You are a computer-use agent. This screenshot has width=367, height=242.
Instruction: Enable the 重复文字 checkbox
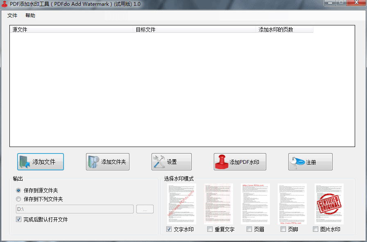210,229
